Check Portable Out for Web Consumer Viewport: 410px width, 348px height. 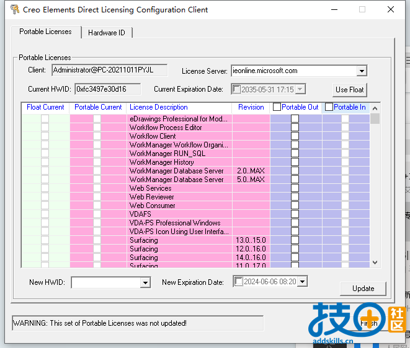pyautogui.click(x=295, y=205)
